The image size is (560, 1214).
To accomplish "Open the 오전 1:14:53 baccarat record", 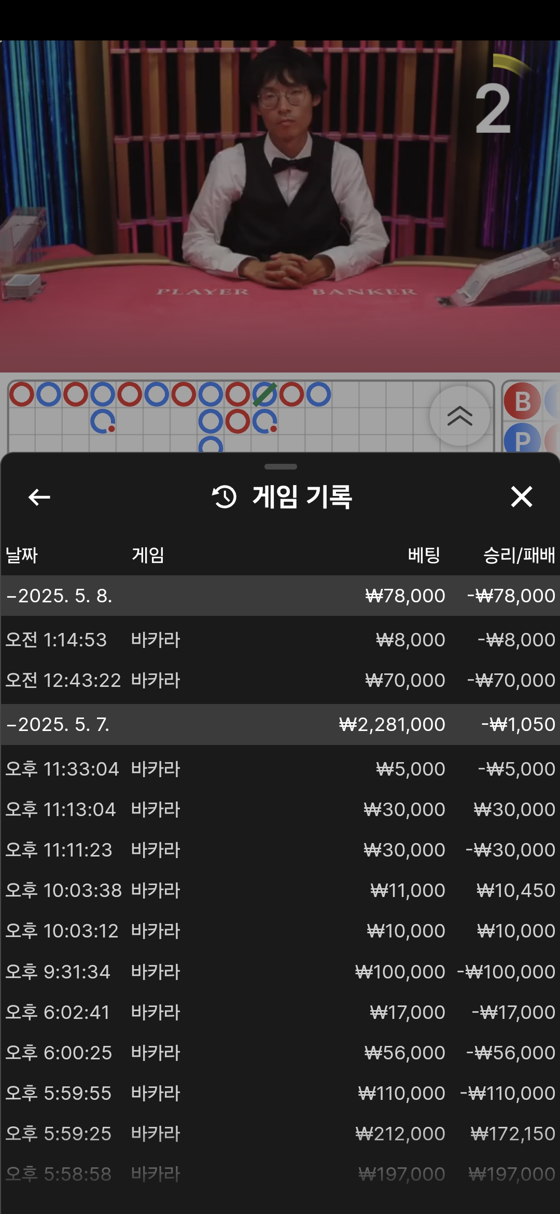I will 280,640.
